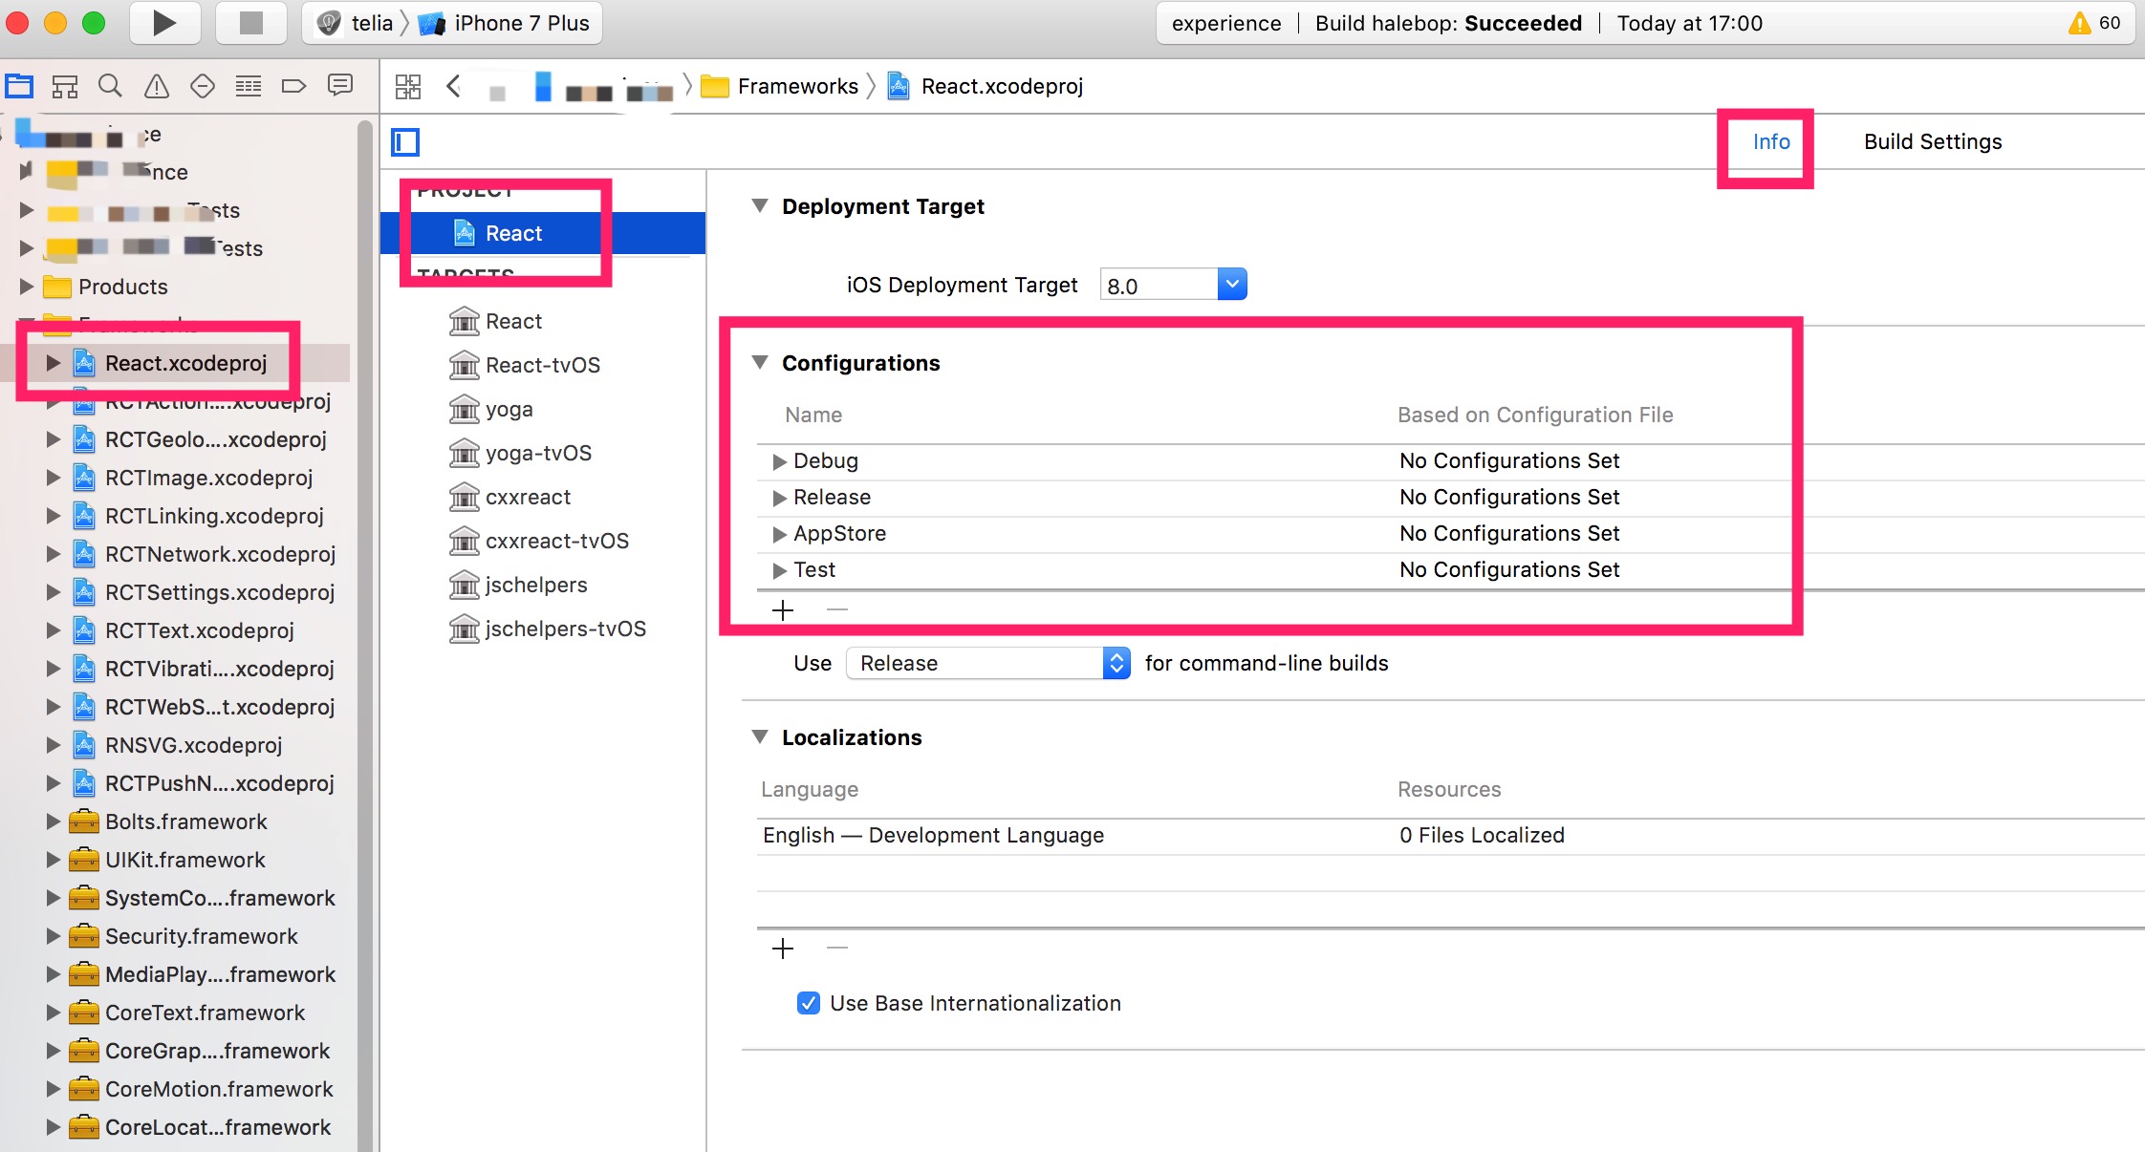The image size is (2145, 1152).
Task: Expand RCTImage.xcodeproj in navigator
Action: pyautogui.click(x=54, y=478)
